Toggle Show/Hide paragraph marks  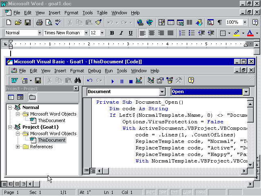click(220, 22)
